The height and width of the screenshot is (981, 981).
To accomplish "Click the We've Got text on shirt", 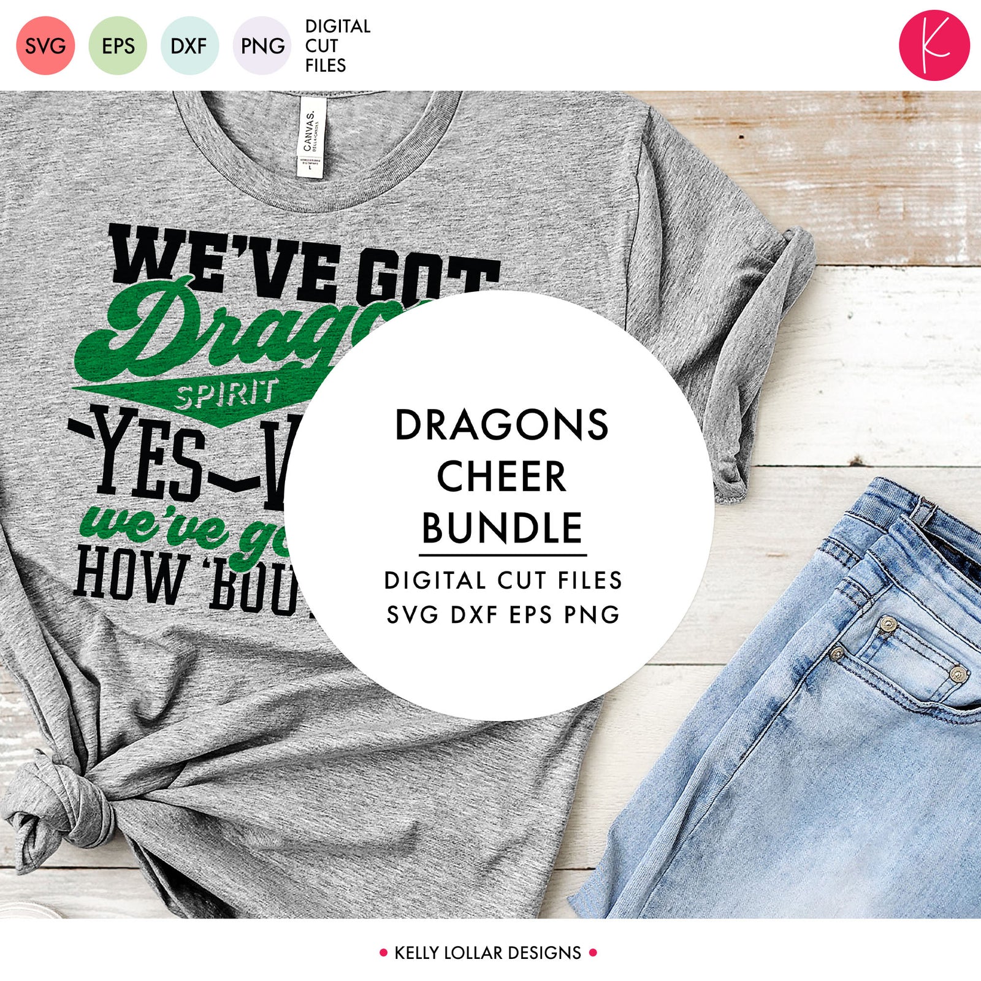I will (x=305, y=265).
